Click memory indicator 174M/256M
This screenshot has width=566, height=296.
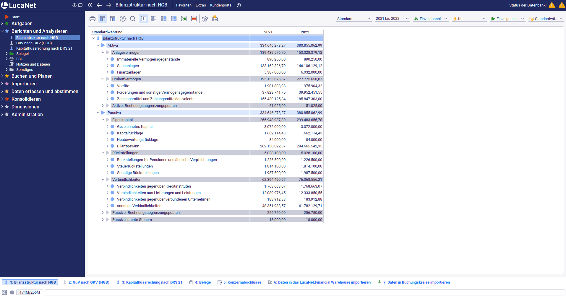coord(30,292)
